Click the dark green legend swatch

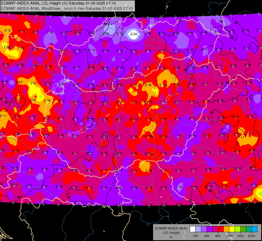(x=243, y=229)
